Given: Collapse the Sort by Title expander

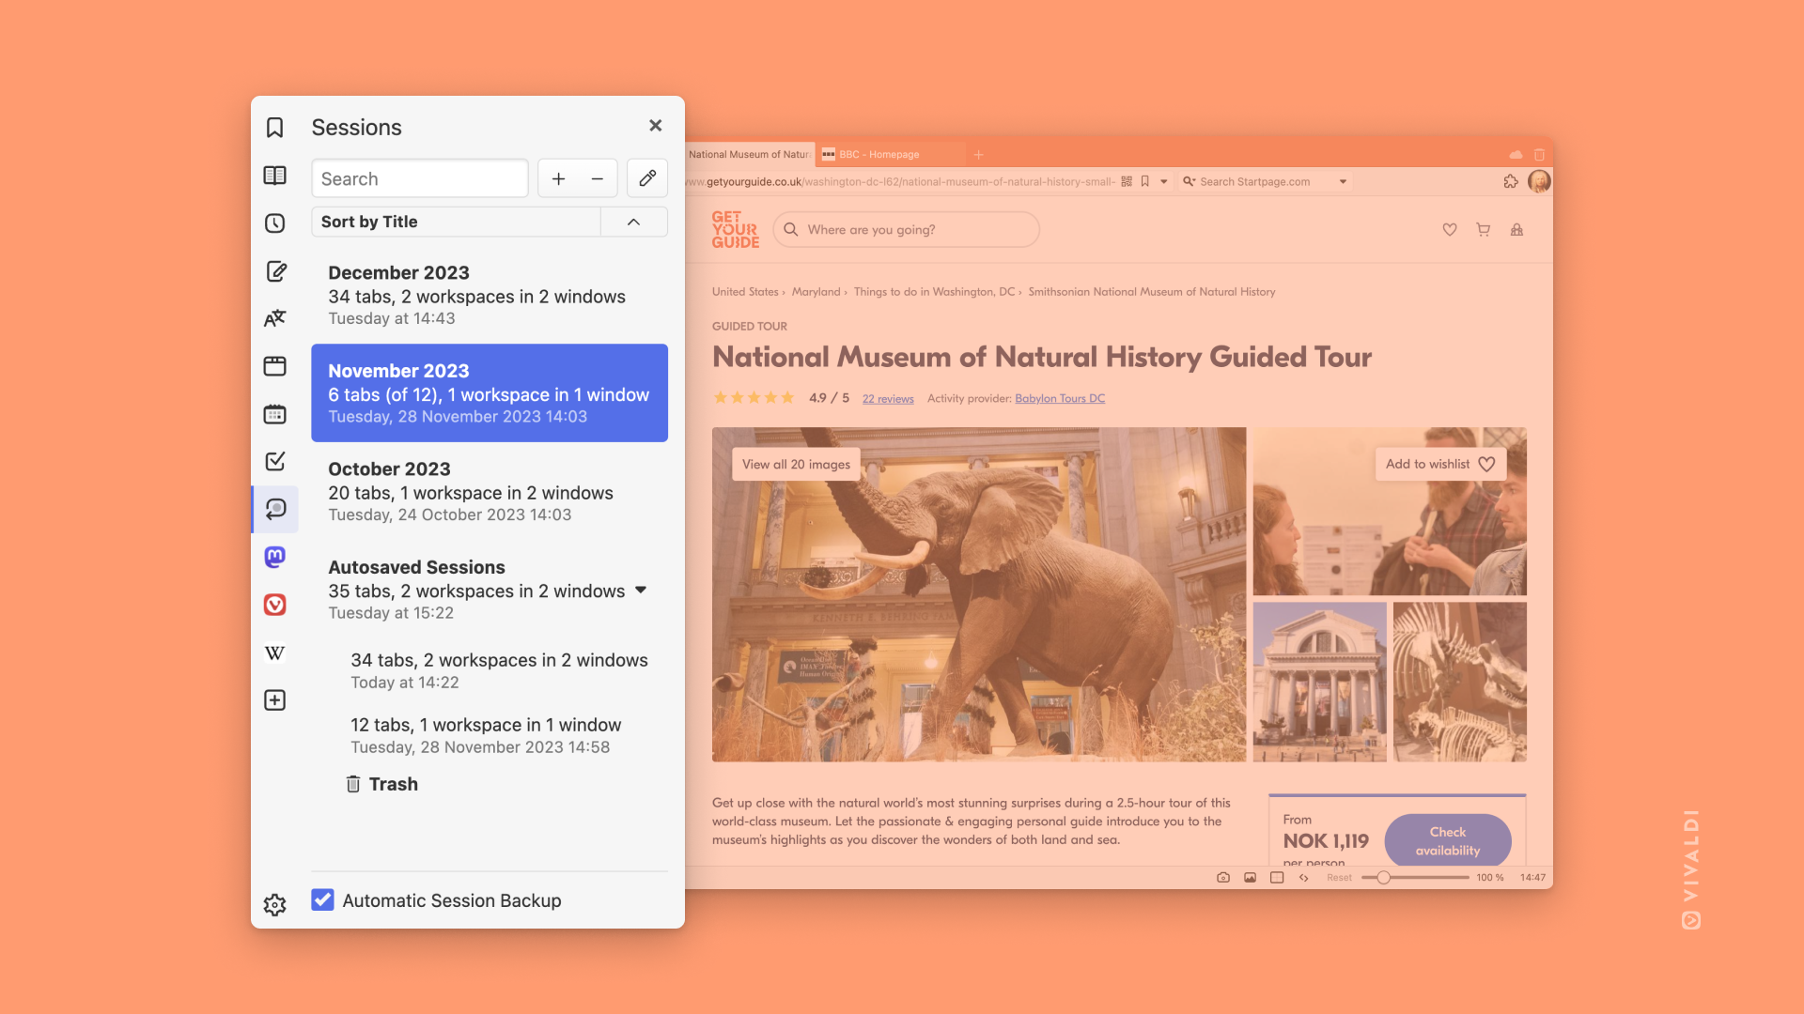Looking at the screenshot, I should click(634, 221).
